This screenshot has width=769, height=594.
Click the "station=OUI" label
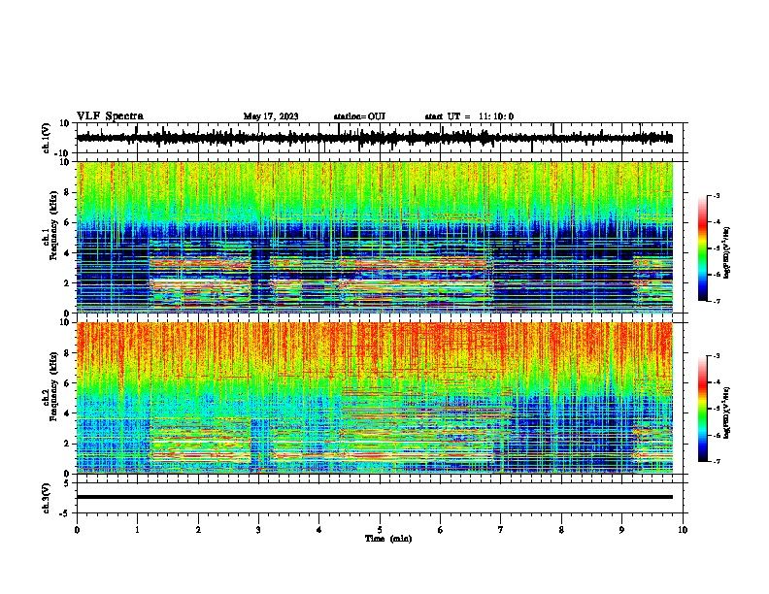(359, 116)
